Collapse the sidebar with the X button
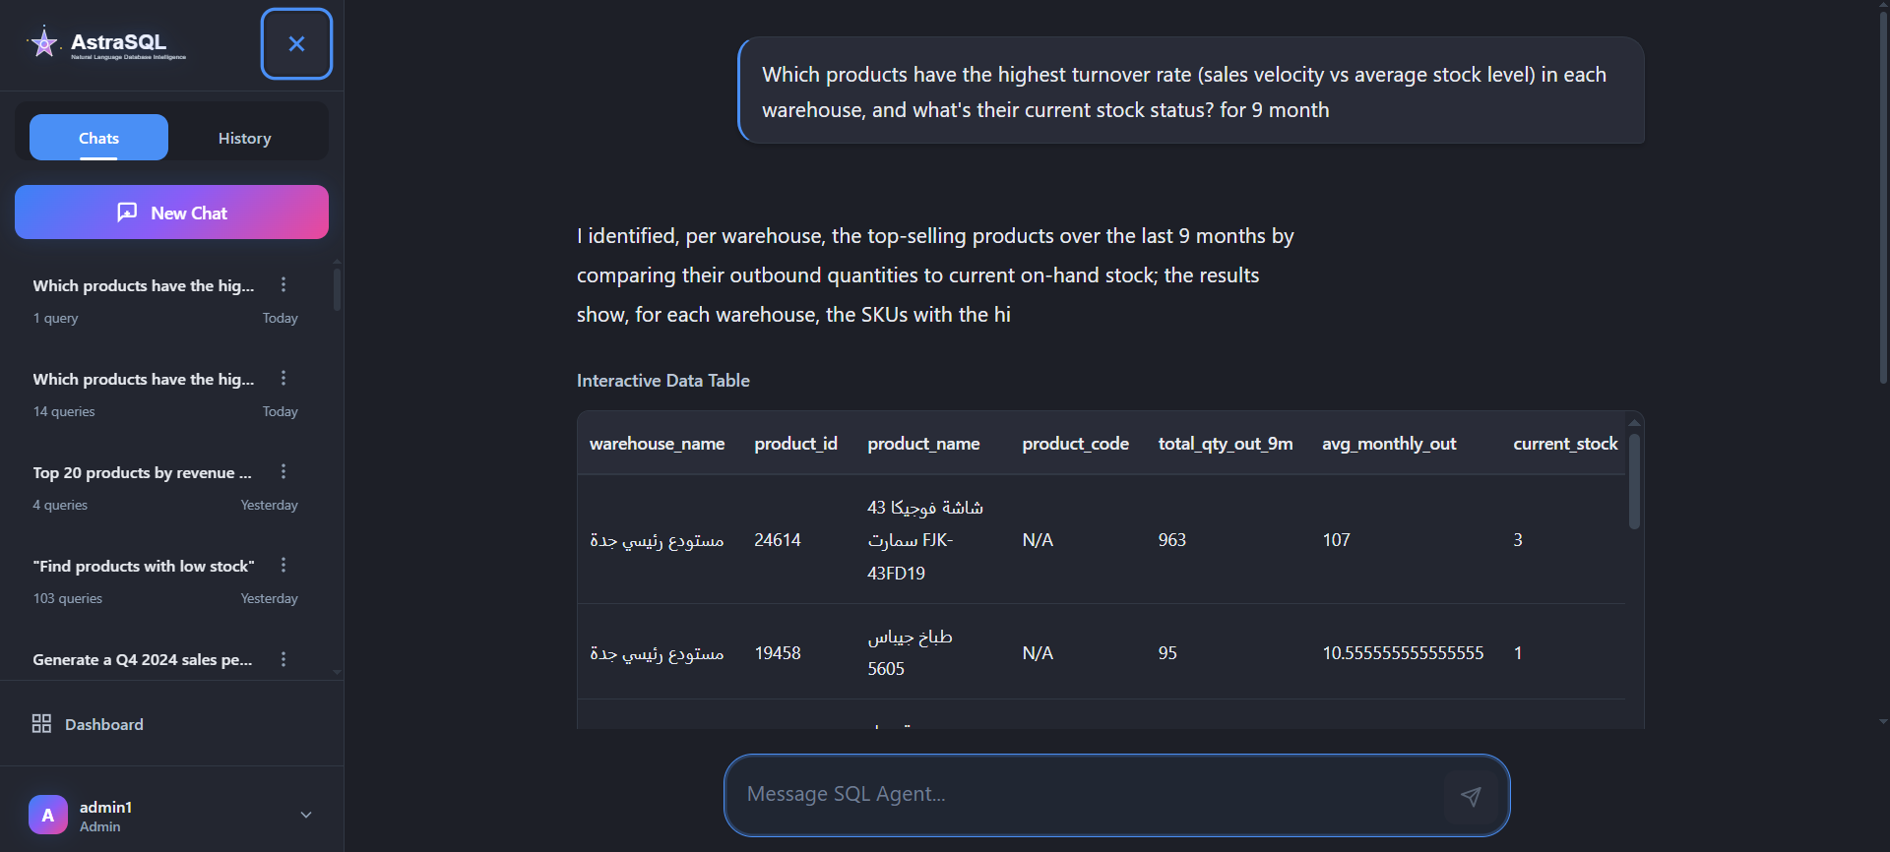This screenshot has height=852, width=1890. (296, 43)
